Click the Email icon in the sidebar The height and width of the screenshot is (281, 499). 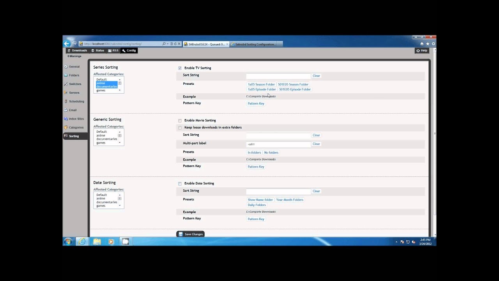click(x=65, y=110)
